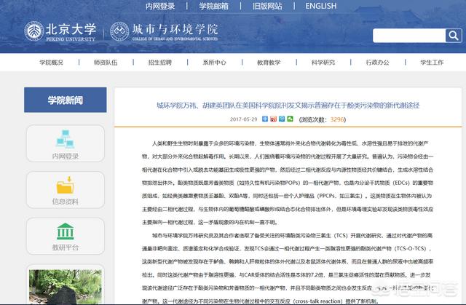Viewport: 466px width, 305px height.
Task: Open the 教研平台 building icon
Action: coord(66,231)
